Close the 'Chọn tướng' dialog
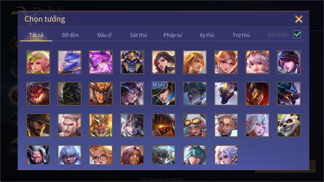 pos(299,19)
